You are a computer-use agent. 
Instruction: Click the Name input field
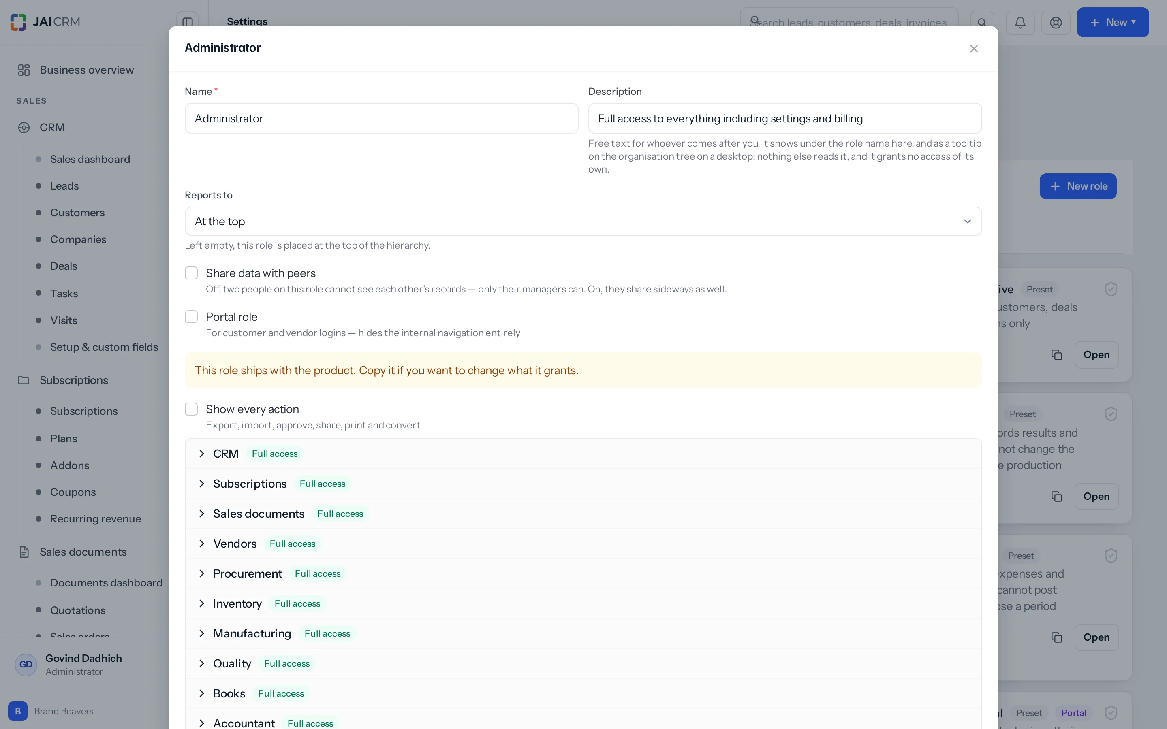[381, 119]
